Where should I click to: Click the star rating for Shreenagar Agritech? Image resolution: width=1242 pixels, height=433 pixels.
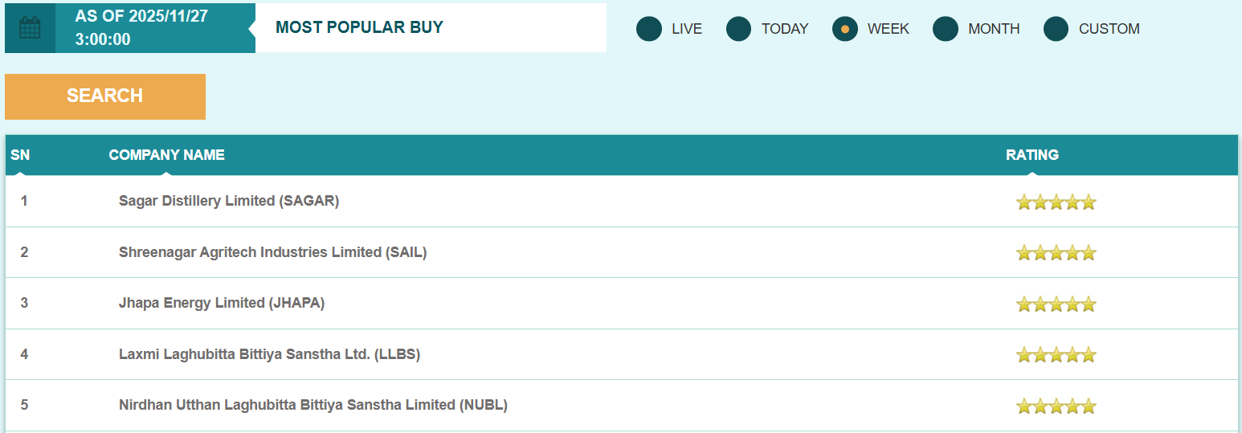[x=1056, y=253]
